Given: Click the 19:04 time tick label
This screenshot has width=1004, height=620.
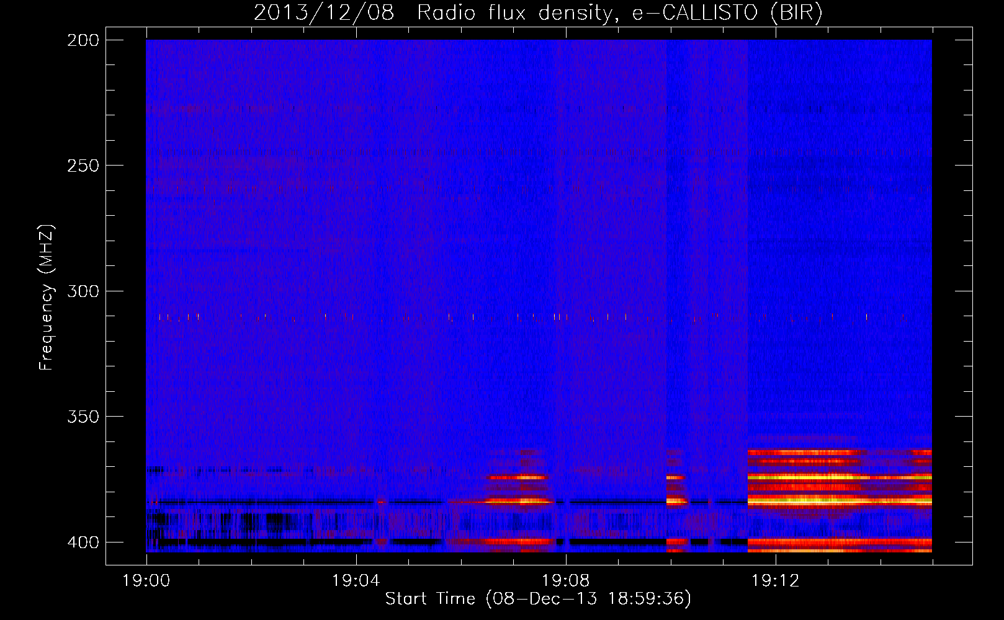Looking at the screenshot, I should pos(356,581).
